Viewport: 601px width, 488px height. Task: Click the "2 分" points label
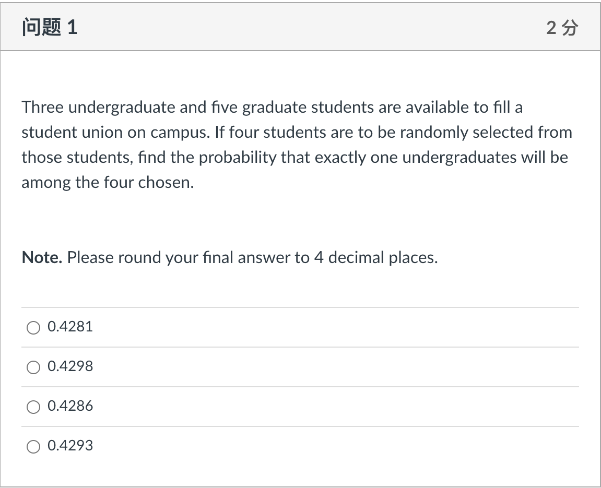[x=562, y=28]
